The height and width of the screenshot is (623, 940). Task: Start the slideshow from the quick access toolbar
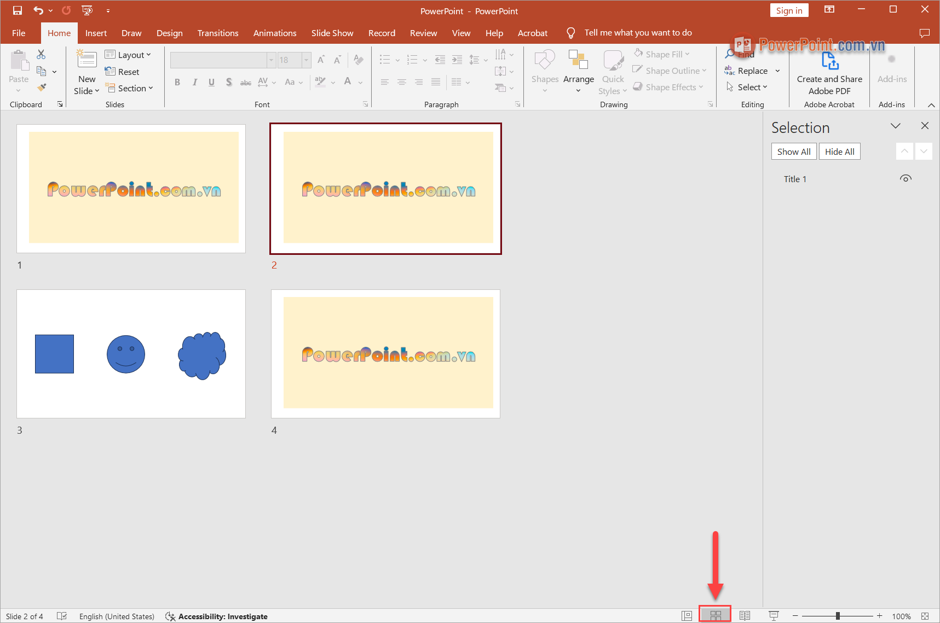click(x=87, y=10)
